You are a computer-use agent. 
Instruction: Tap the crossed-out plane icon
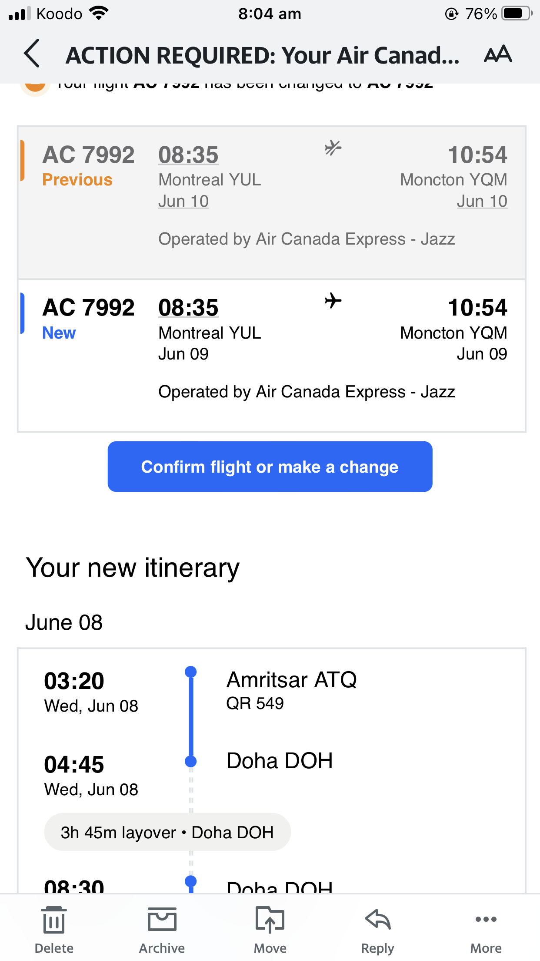click(x=333, y=148)
